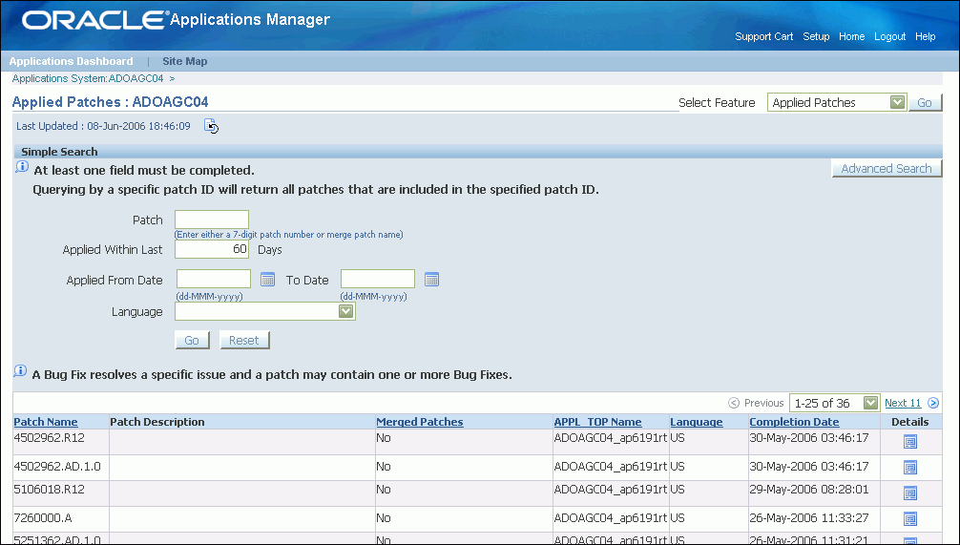Sort by Patch Name column
960x545 pixels.
46,422
